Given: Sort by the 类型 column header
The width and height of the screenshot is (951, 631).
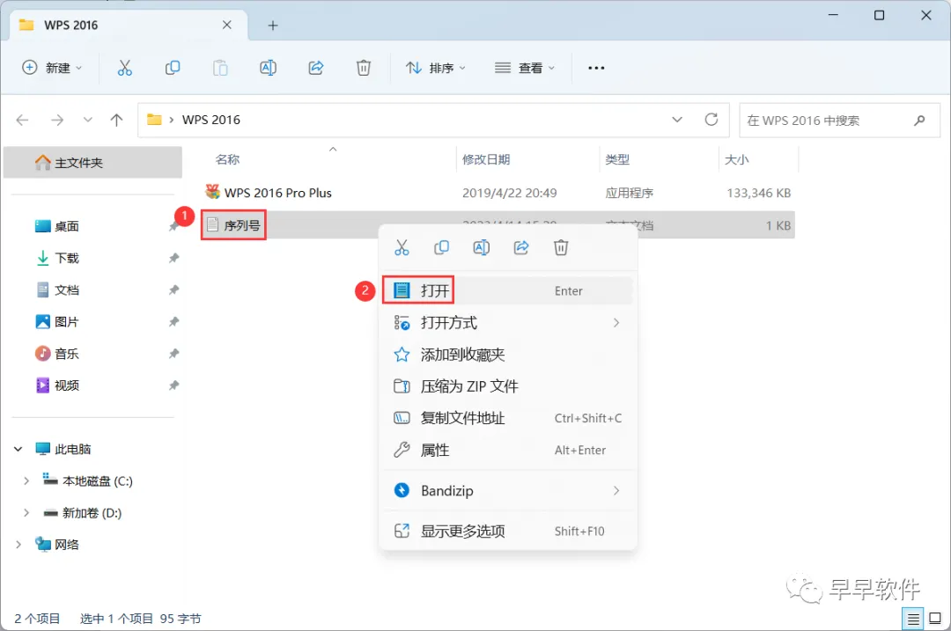Looking at the screenshot, I should [617, 159].
